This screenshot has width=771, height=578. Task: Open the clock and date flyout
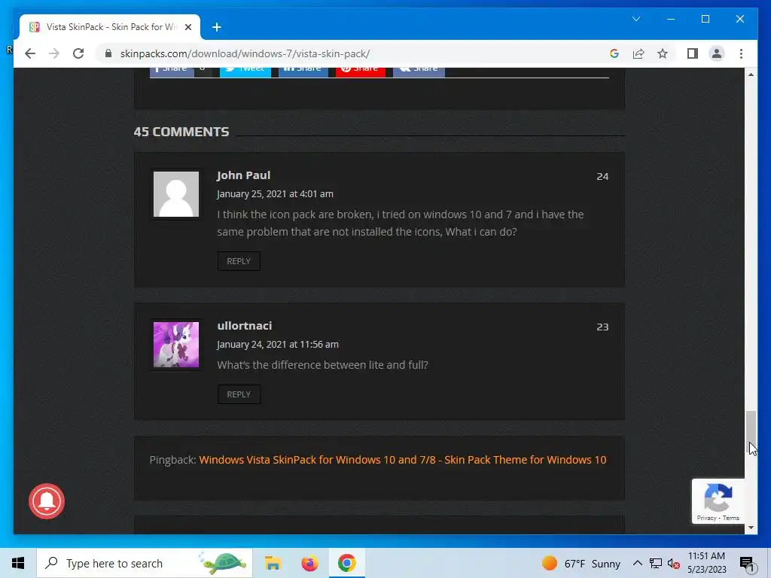coord(706,563)
